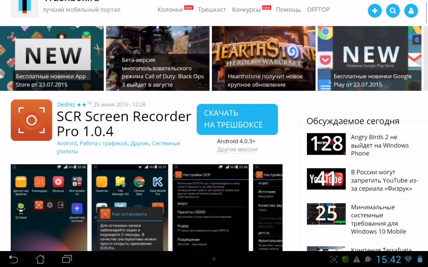Open the Помощь menu item

click(288, 10)
